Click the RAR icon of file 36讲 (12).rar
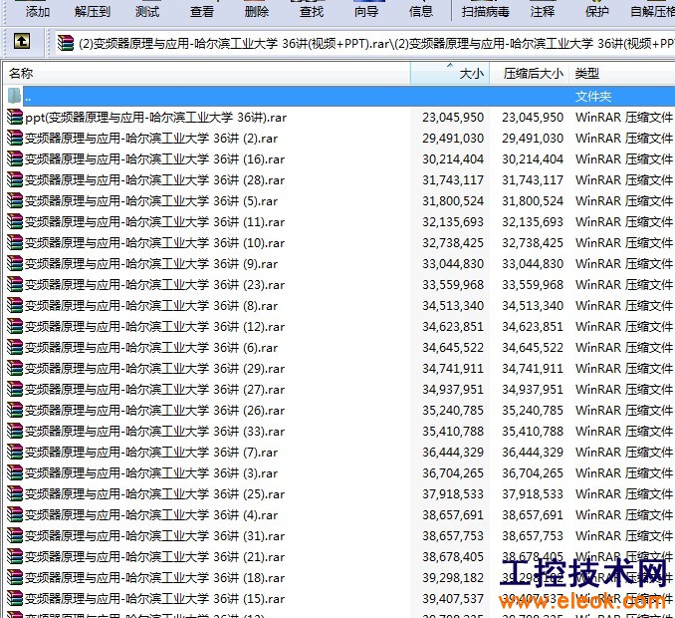The image size is (675, 618). click(15, 326)
